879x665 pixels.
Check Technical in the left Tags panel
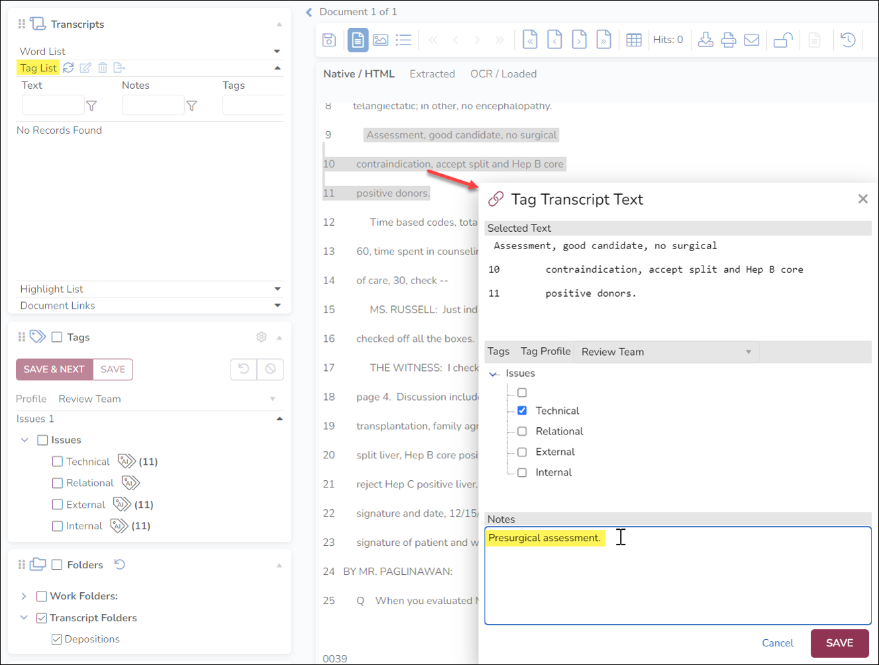point(58,462)
